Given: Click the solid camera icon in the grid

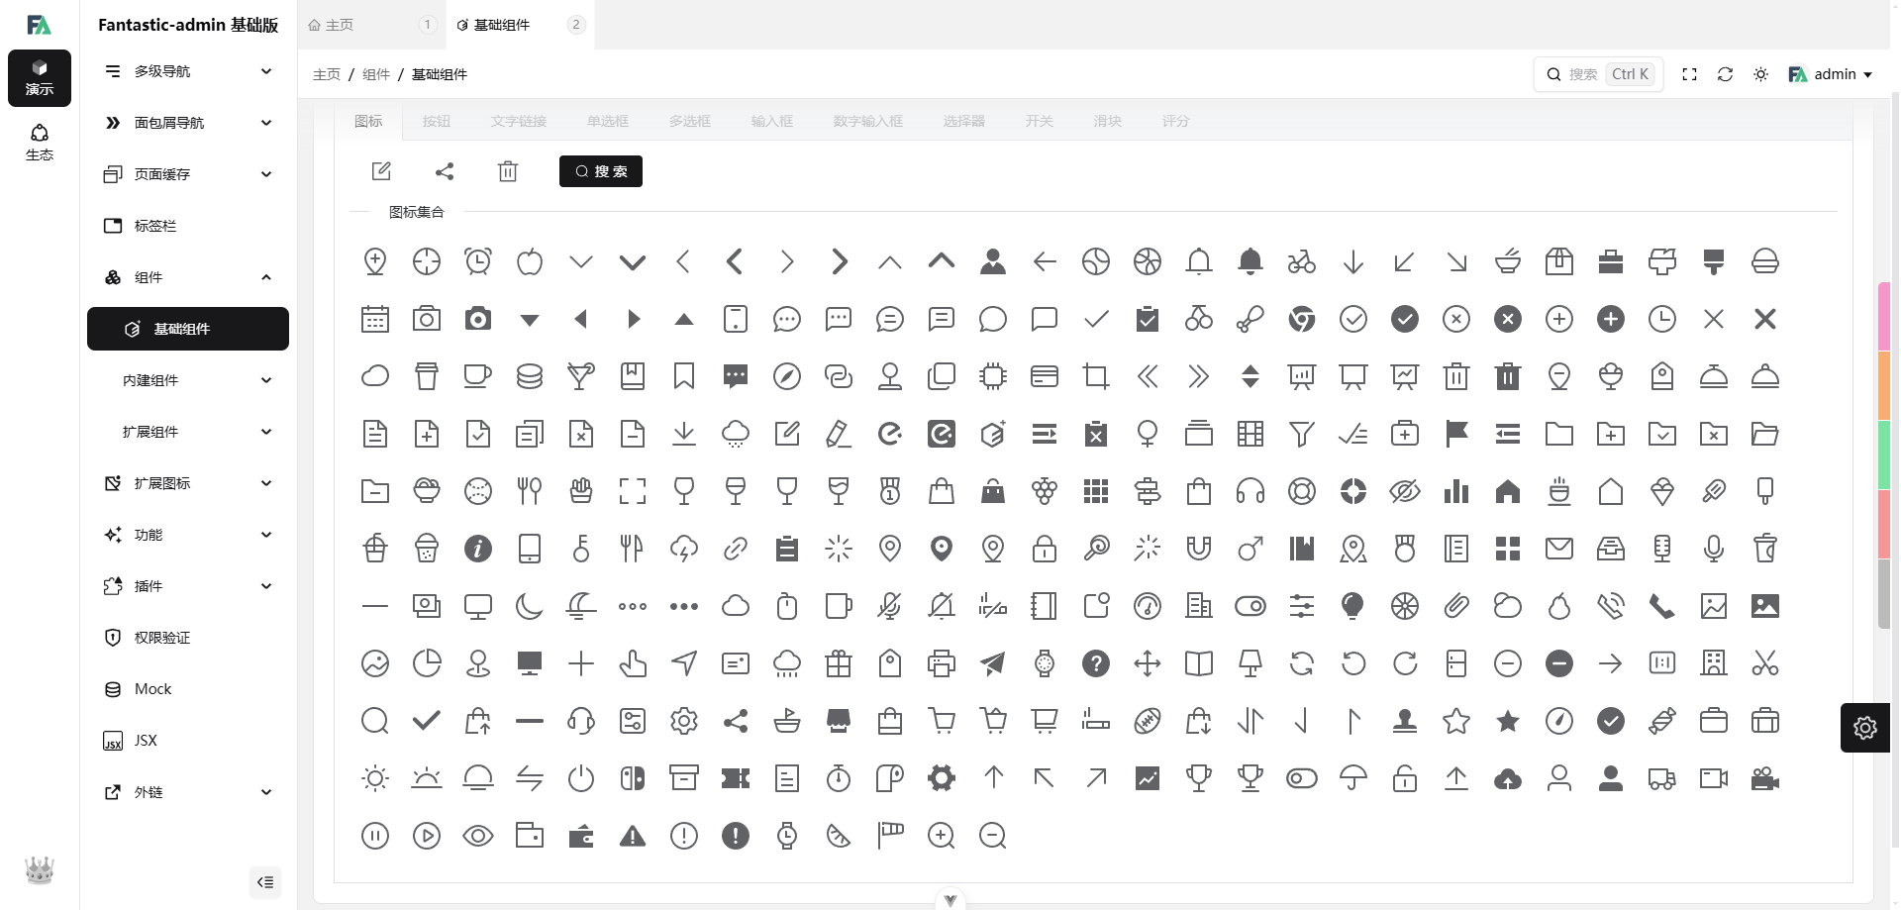Looking at the screenshot, I should 478,319.
